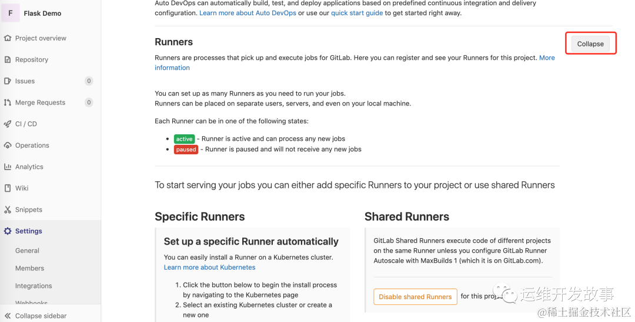Click the Shared Runners heading

407,216
